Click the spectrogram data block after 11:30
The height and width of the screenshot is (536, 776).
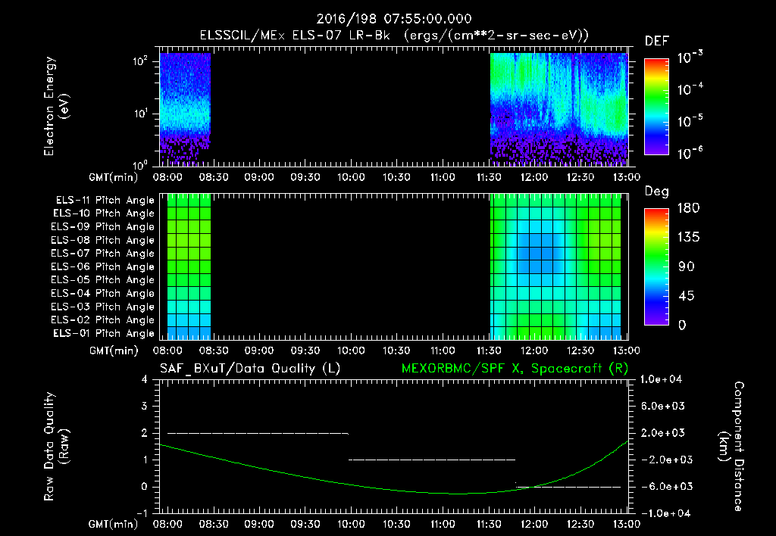point(559,108)
